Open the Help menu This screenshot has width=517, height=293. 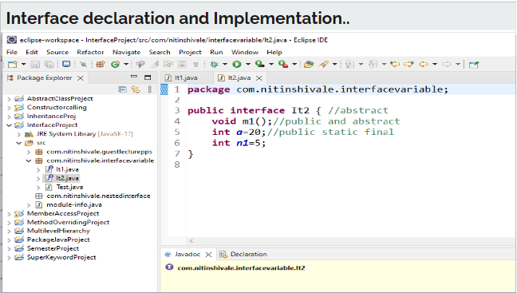(x=274, y=52)
